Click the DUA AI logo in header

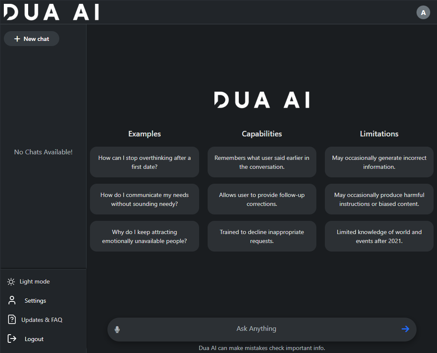[x=51, y=12]
